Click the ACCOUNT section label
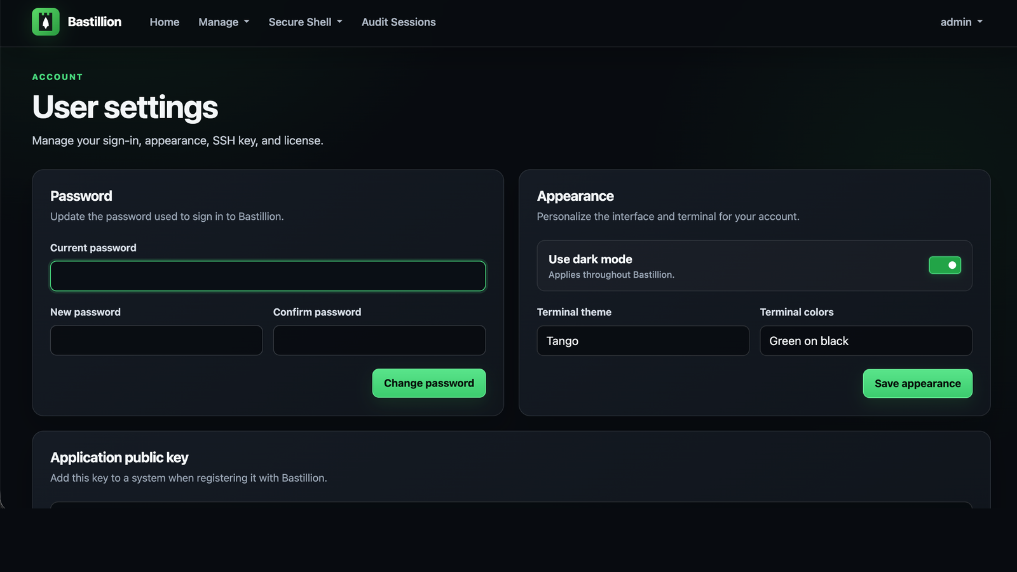Screen dimensions: 1017x572 pyautogui.click(x=57, y=77)
